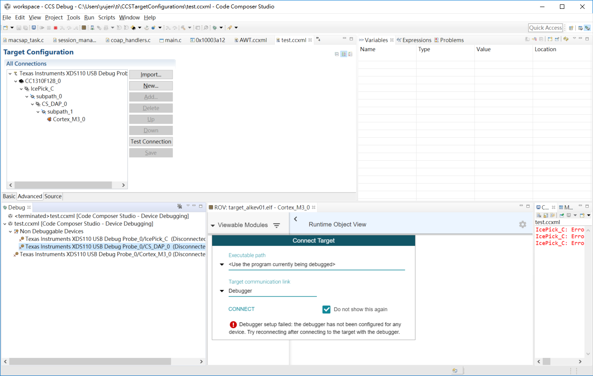Expand the Viewable Modules dropdown arrow

pos(213,226)
